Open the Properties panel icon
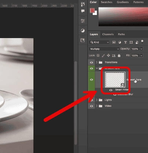This screenshot has width=148, height=153. point(83,21)
